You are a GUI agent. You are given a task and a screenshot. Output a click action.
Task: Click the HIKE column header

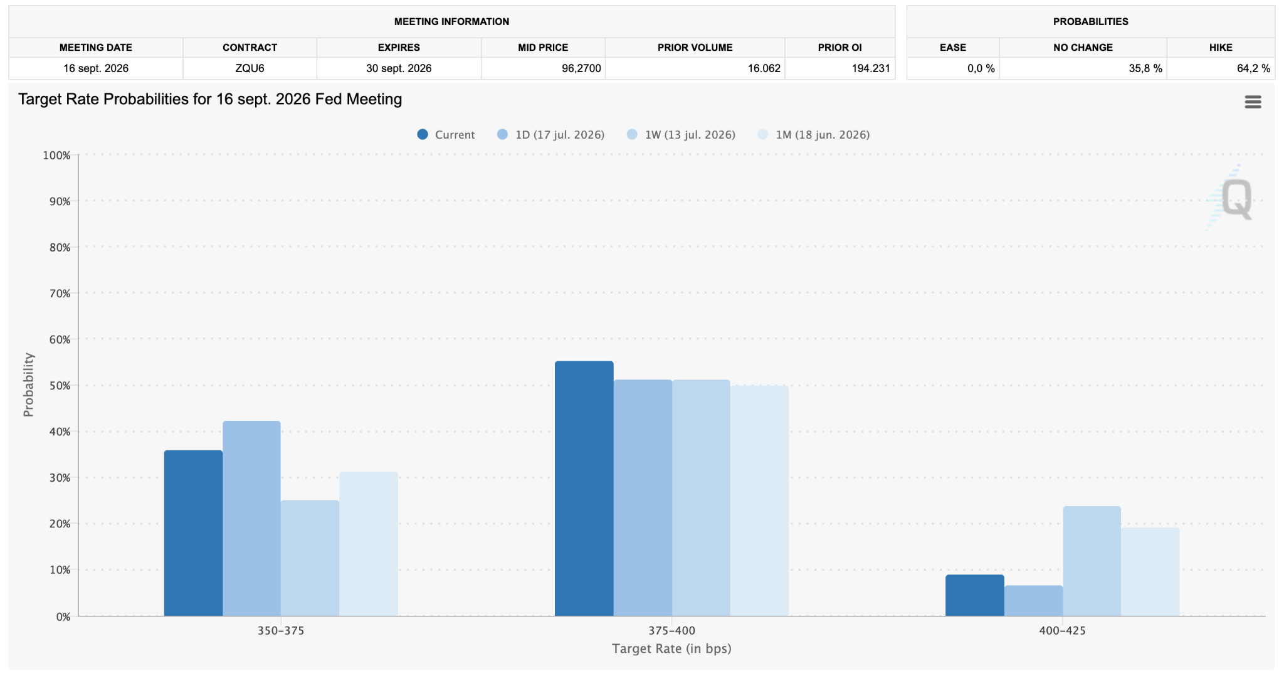click(1221, 48)
